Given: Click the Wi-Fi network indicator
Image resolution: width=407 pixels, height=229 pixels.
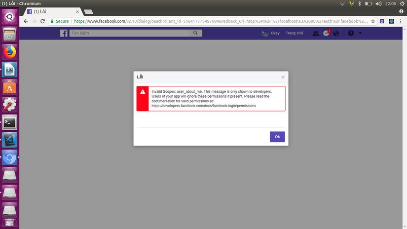Looking at the screenshot, I should 342,3.
